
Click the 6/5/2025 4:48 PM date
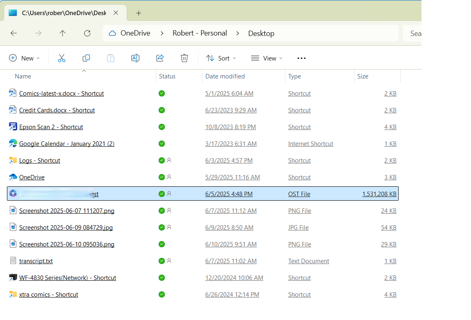point(229,194)
